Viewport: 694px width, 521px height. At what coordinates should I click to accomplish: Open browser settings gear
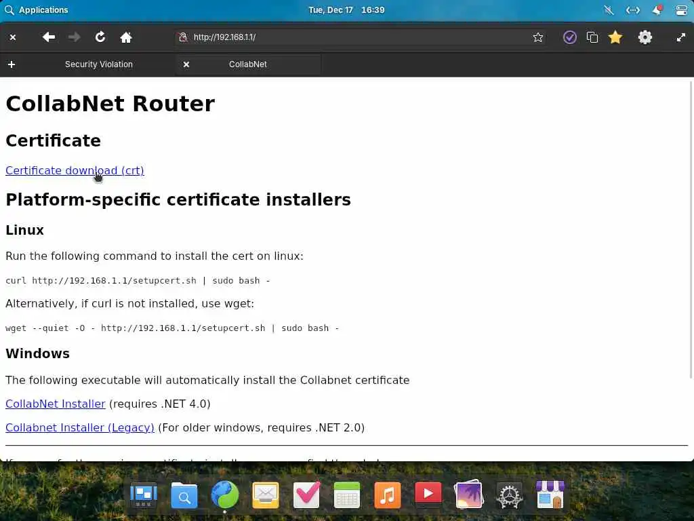pyautogui.click(x=645, y=37)
